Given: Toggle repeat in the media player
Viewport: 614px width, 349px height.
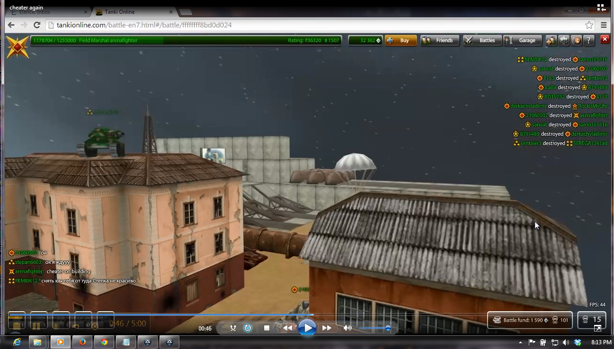Looking at the screenshot, I should (x=248, y=328).
